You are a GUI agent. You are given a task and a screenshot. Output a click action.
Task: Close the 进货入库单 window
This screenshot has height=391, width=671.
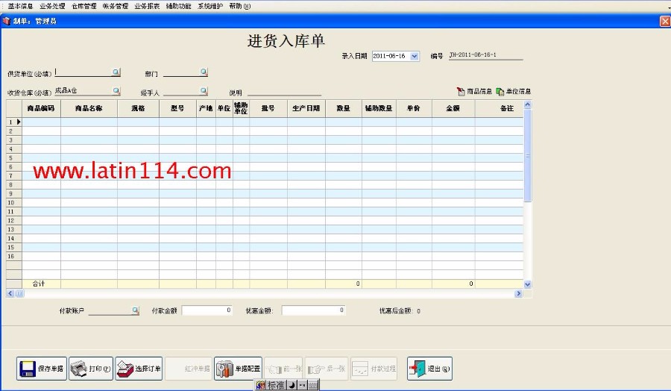[665, 21]
